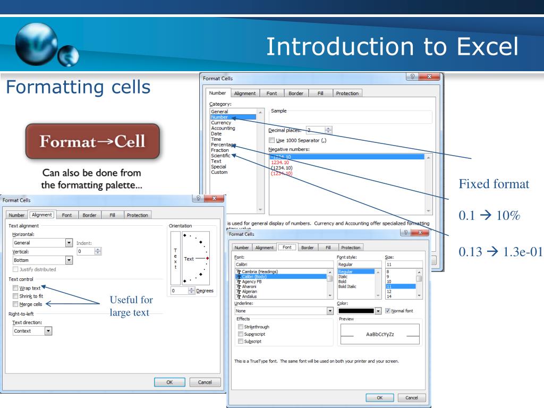Screen dimensions: 544x408
Task: Click the Font style field showing Regular
Action: pos(359,265)
